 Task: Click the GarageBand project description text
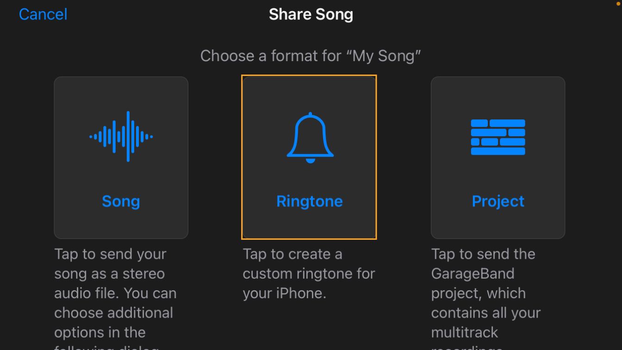pos(485,293)
